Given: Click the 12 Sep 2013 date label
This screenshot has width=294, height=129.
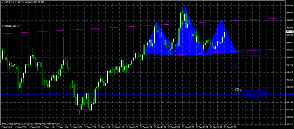Looking at the screenshot, I should 6,126.
